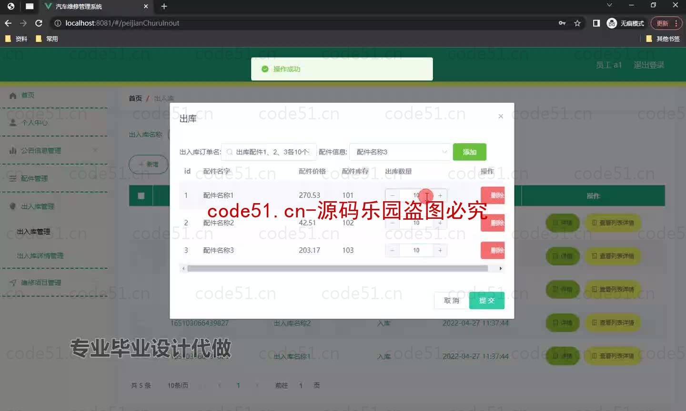The height and width of the screenshot is (411, 686).
Task: Delete the 配件名称1 row
Action: coord(493,196)
